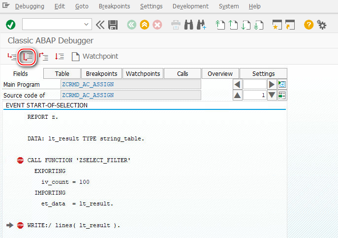This screenshot has width=338, height=238.
Task: Open the Breakpoints menu
Action: (x=114, y=6)
